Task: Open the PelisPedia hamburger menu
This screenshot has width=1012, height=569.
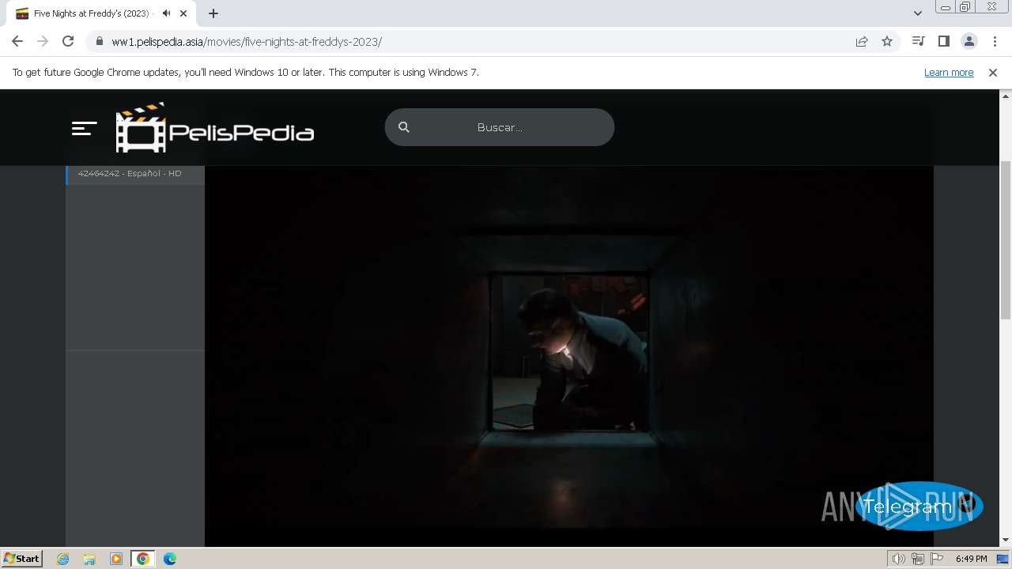Action: pos(84,128)
